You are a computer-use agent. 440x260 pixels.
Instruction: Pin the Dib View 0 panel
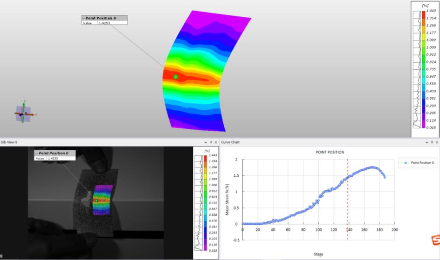tap(210, 142)
